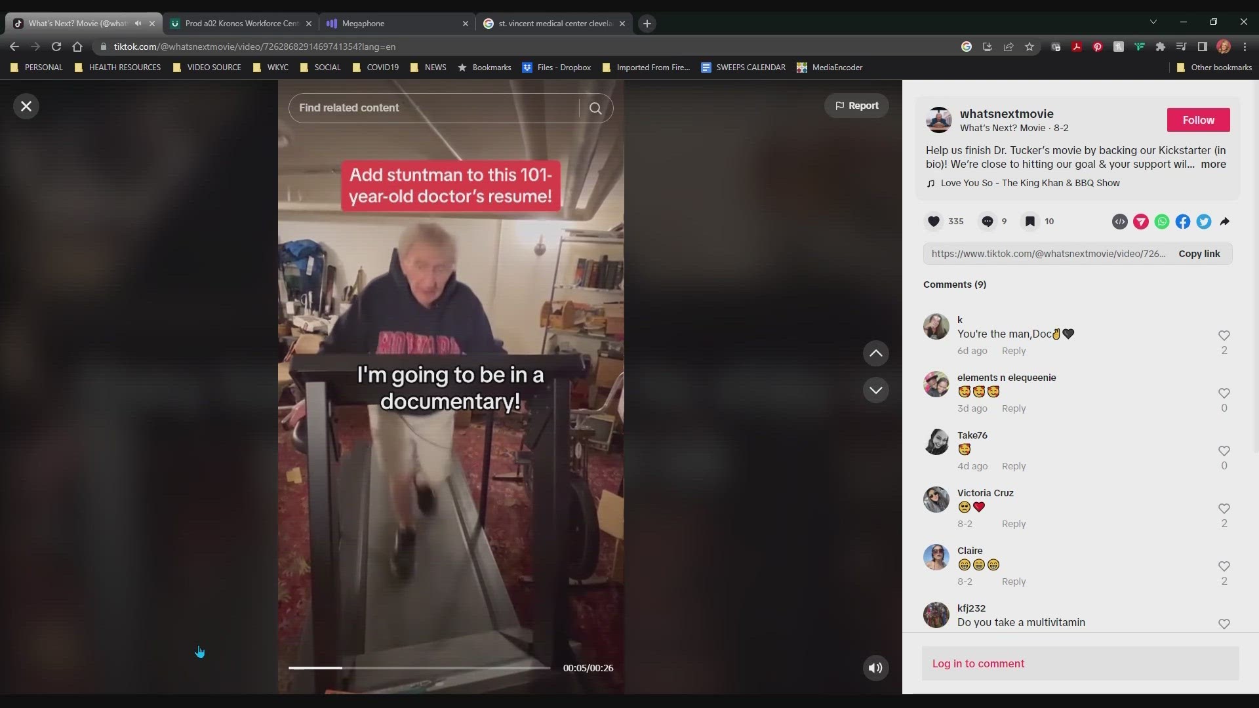Click the comment bubble icon
This screenshot has height=708, width=1259.
(x=988, y=222)
